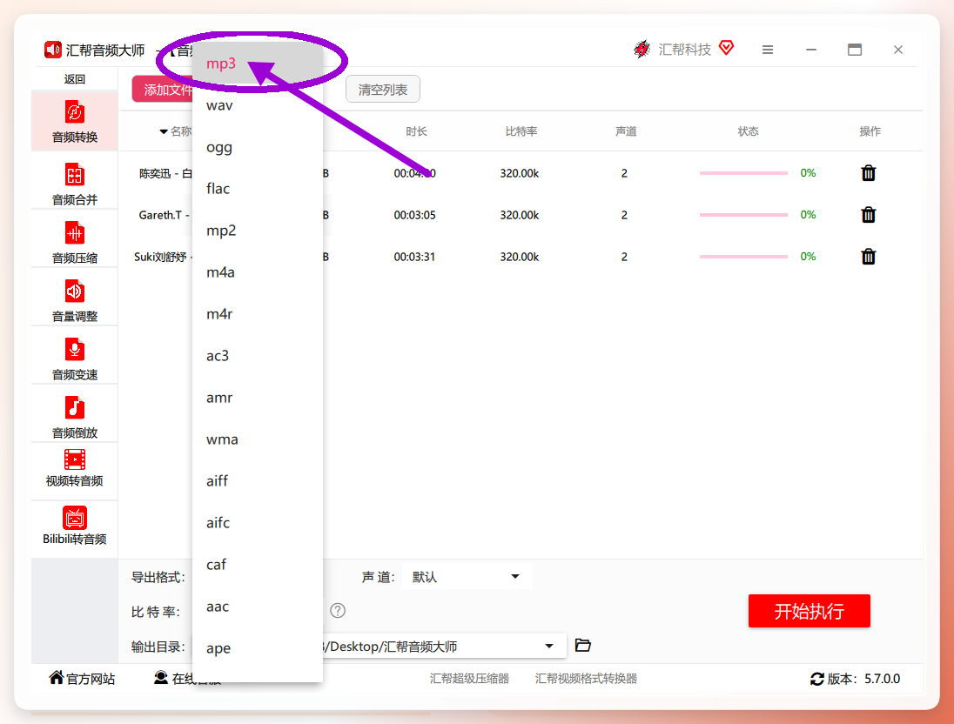Viewport: 954px width, 724px height.
Task: Select m4r format option
Action: coord(258,314)
